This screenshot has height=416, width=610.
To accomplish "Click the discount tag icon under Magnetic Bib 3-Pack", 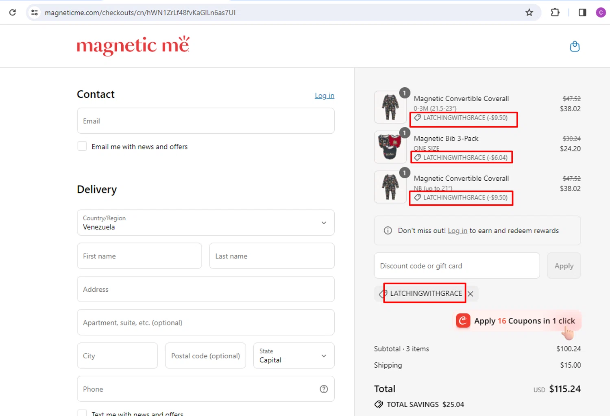I will (418, 158).
